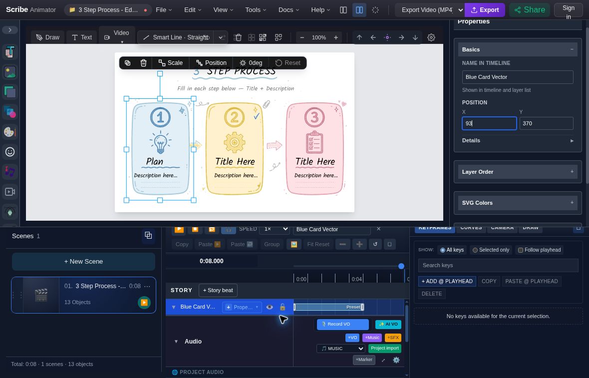Open the Tools menu
This screenshot has height=378, width=589.
(256, 10)
